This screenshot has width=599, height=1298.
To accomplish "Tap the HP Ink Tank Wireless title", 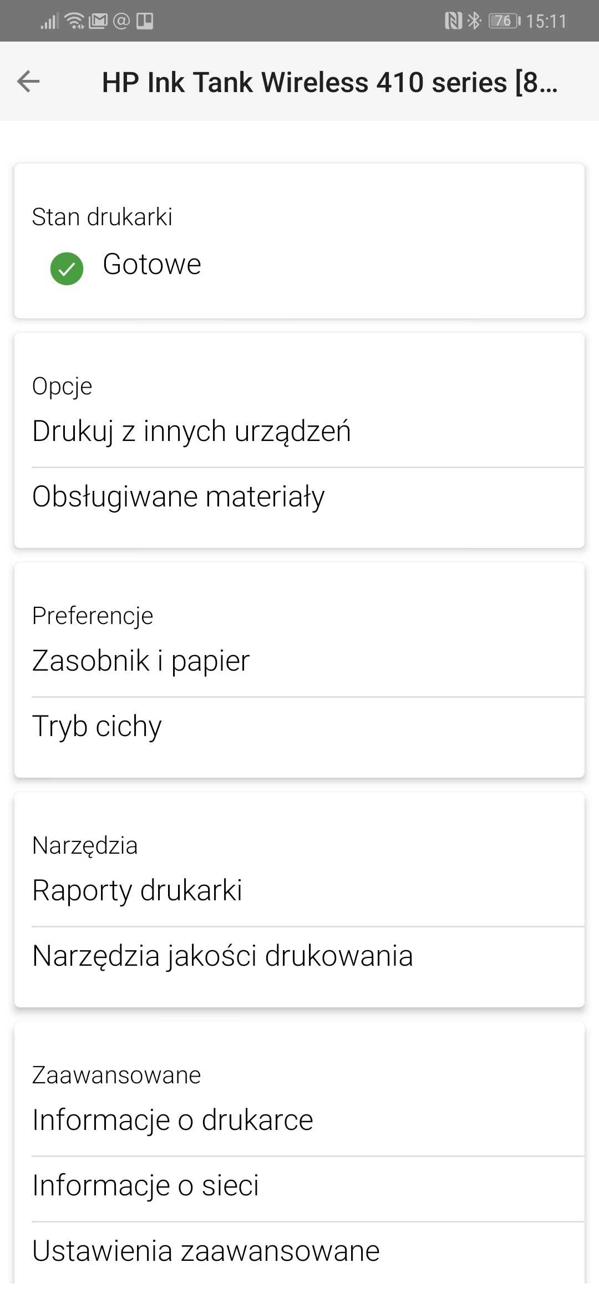I will point(330,82).
